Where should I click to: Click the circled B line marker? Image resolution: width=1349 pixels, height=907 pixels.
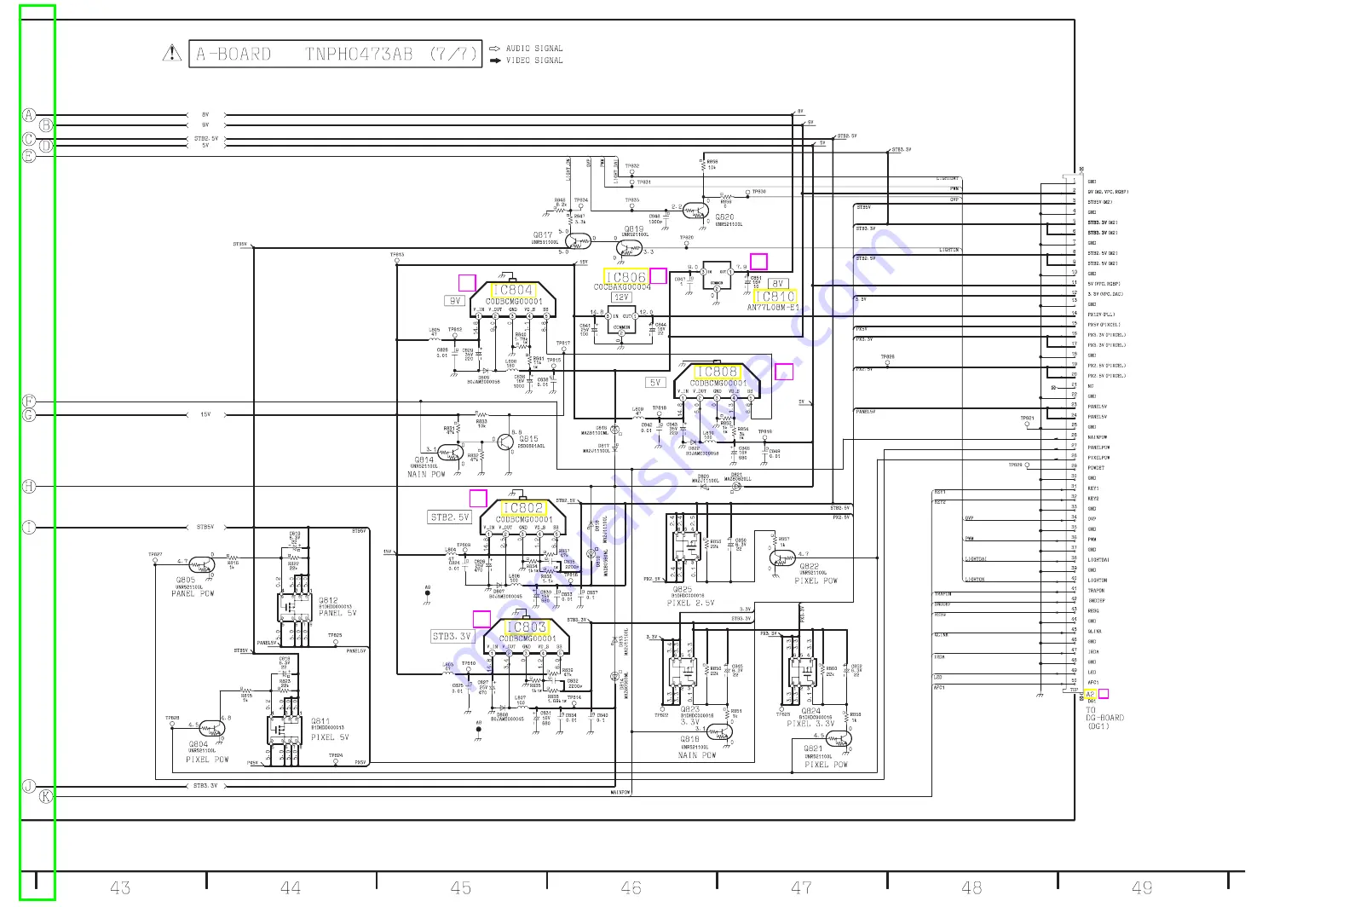46,125
